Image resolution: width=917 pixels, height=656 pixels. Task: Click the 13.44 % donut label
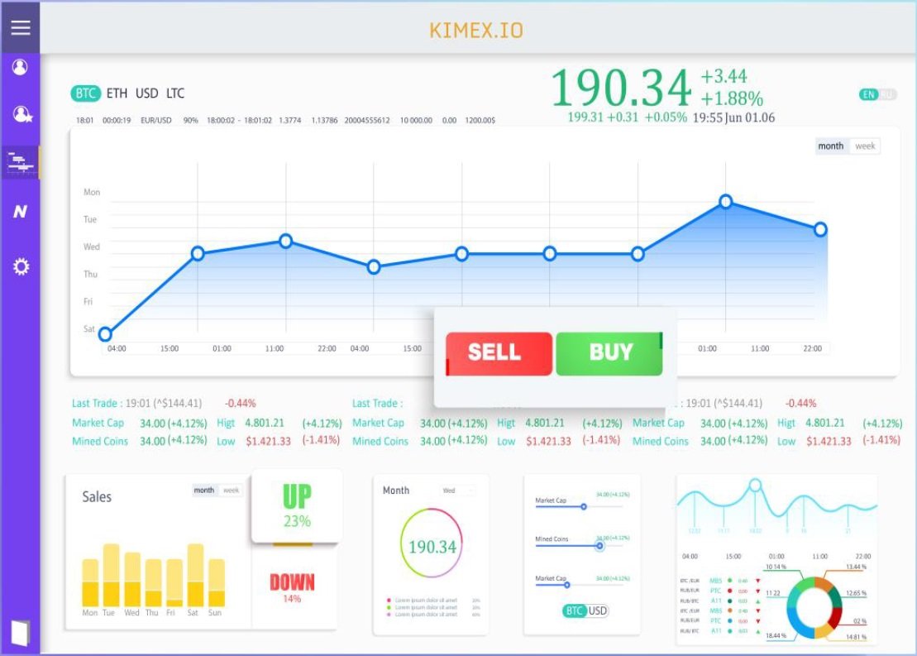856,567
